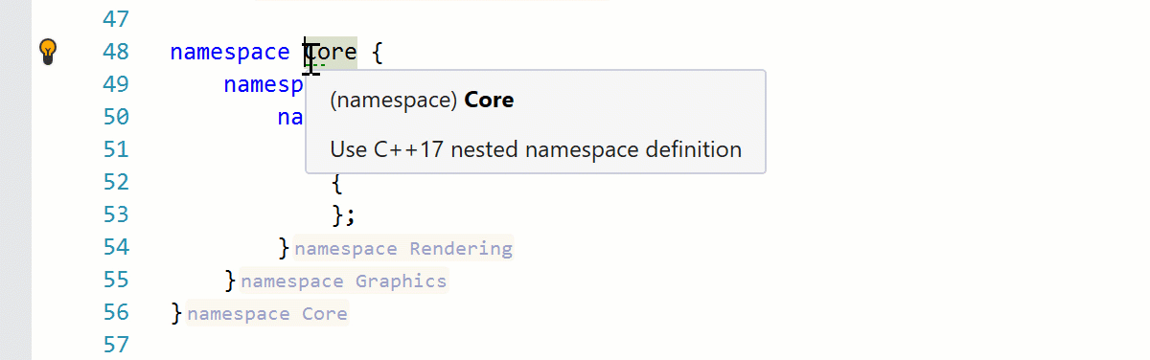1150x360 pixels.
Task: Click 'Use C++17 nested namespace definition' hint
Action: pos(536,149)
